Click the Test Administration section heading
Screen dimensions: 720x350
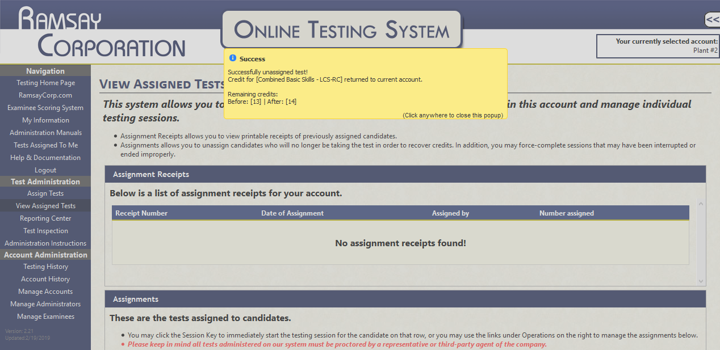[45, 182]
